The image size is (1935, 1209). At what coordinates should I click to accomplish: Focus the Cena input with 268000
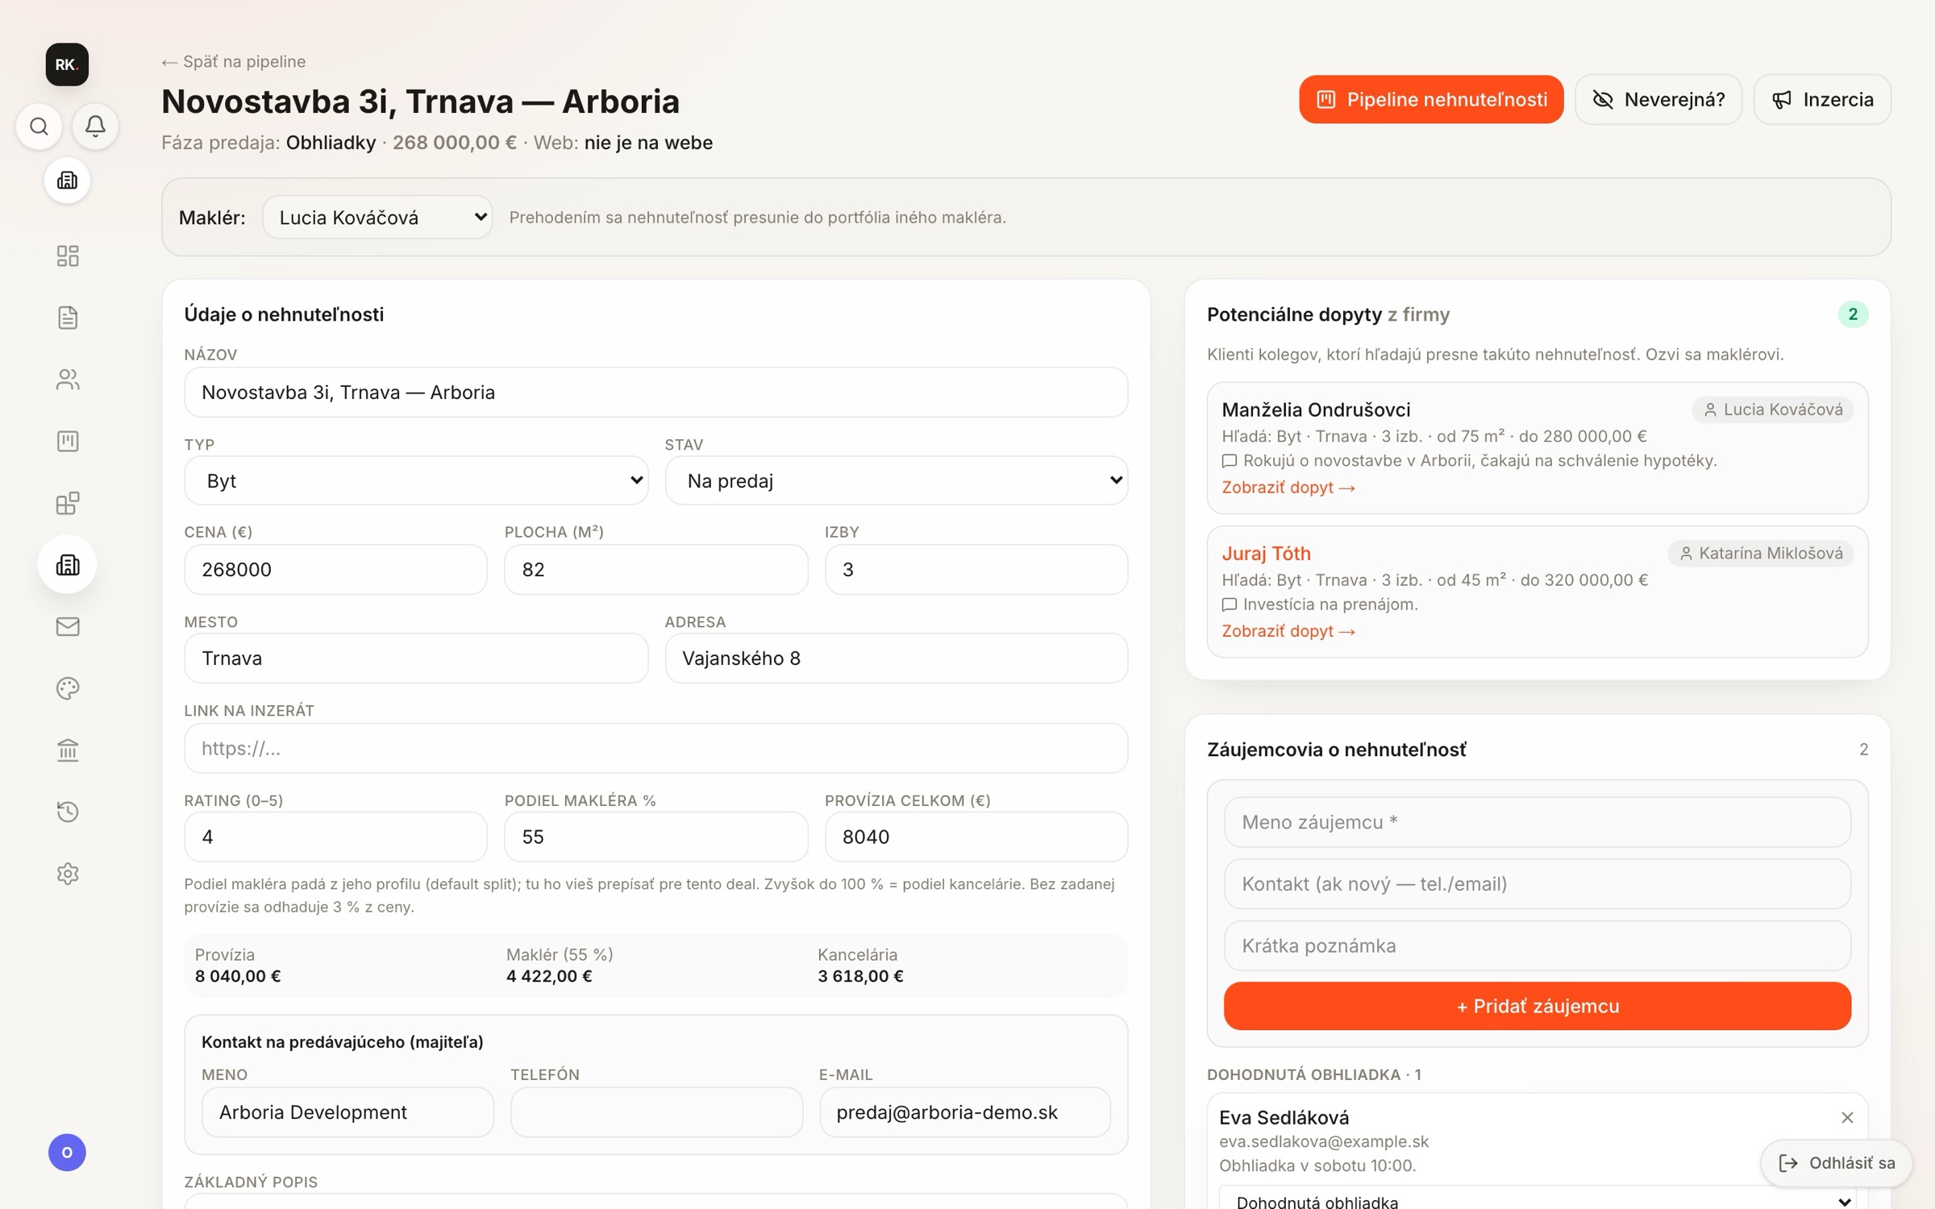335,570
